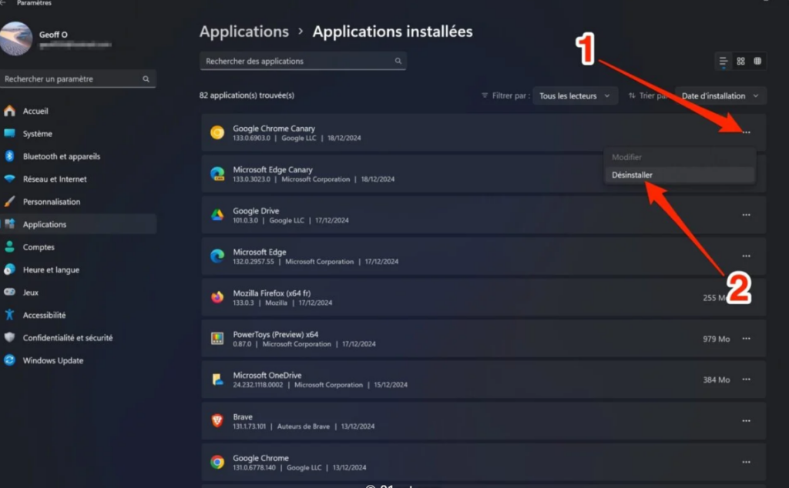This screenshot has width=789, height=488.
Task: Open the 'Tous les lecteurs' filter dropdown
Action: pyautogui.click(x=575, y=96)
